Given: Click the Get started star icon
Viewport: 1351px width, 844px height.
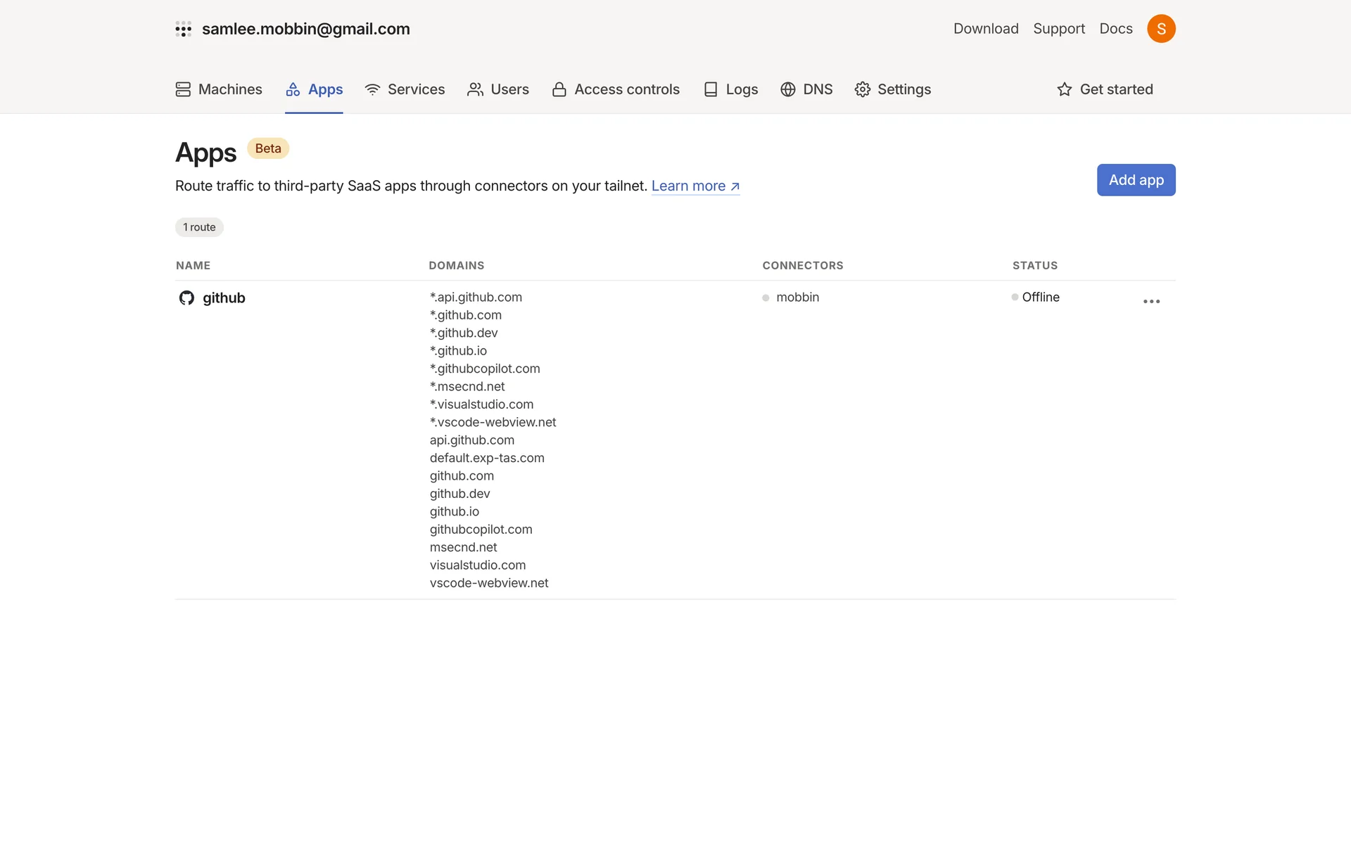Looking at the screenshot, I should pyautogui.click(x=1065, y=89).
